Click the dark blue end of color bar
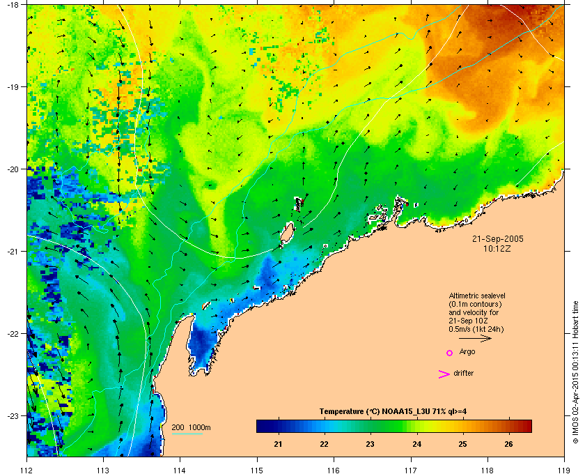The image size is (585, 474). coord(261,426)
